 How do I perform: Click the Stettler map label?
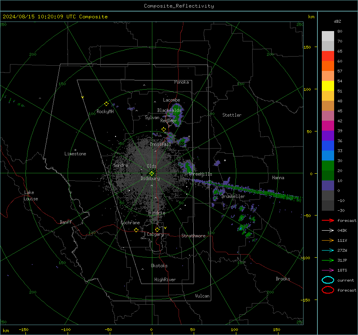232,115
